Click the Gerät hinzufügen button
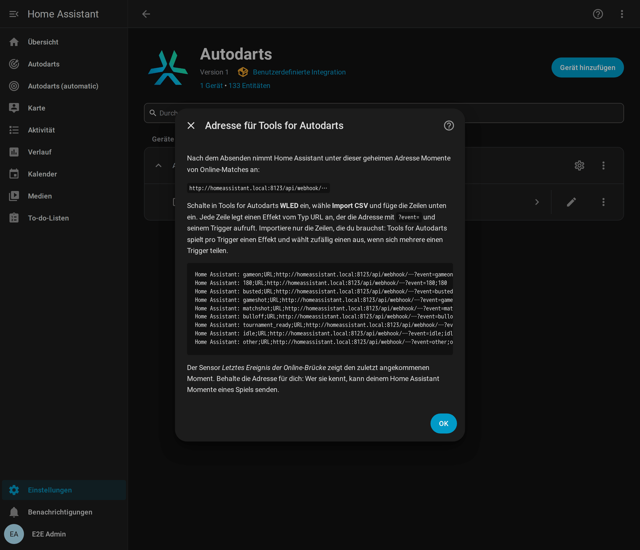This screenshot has height=550, width=640. [x=587, y=67]
